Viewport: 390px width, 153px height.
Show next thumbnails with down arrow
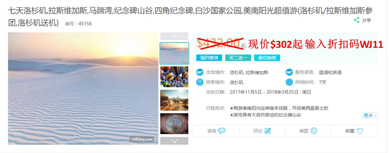tap(174, 141)
